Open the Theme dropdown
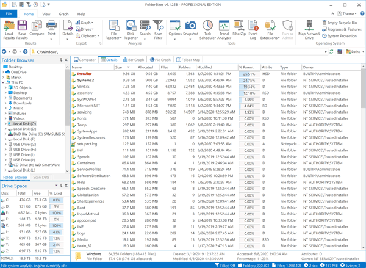366x268 pixels. [x=347, y=13]
